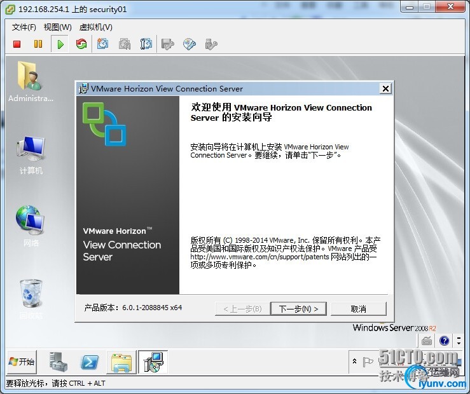Click the VMware logo in the installer banner
This screenshot has width=470, height=394.
[104, 125]
